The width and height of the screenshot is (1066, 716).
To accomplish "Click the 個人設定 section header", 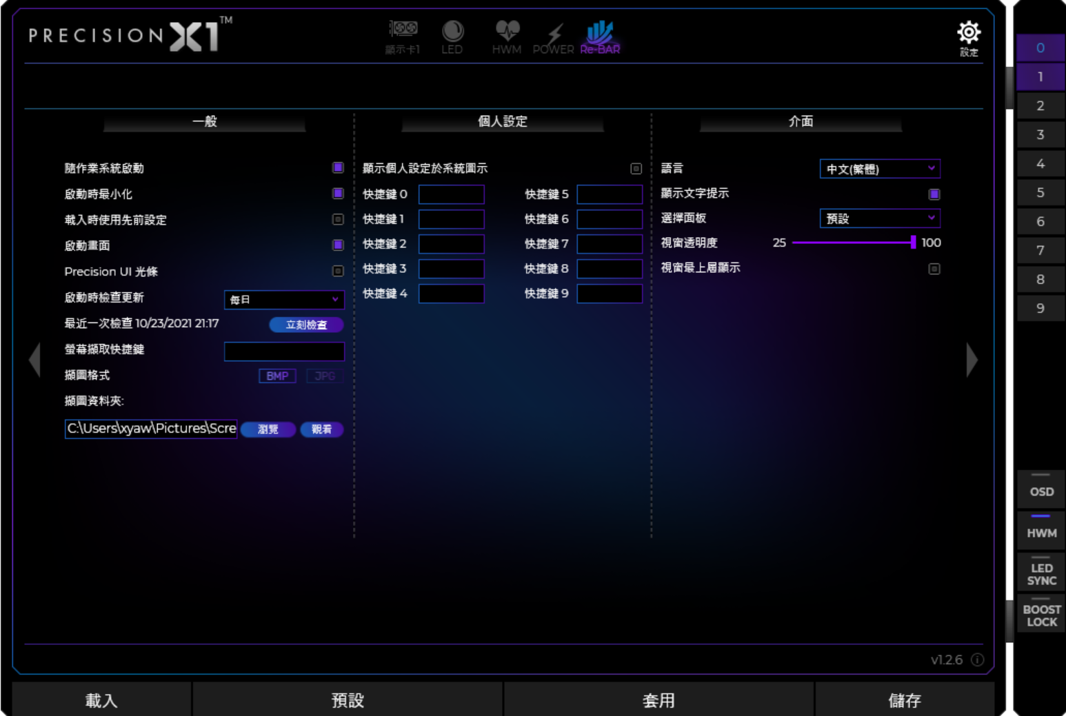I will [x=503, y=121].
